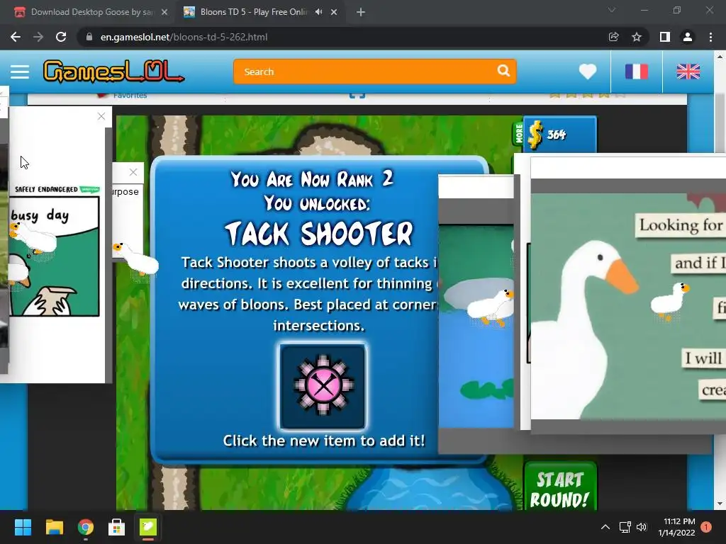Go forward in browser history
This screenshot has height=544, width=726.
pyautogui.click(x=38, y=37)
